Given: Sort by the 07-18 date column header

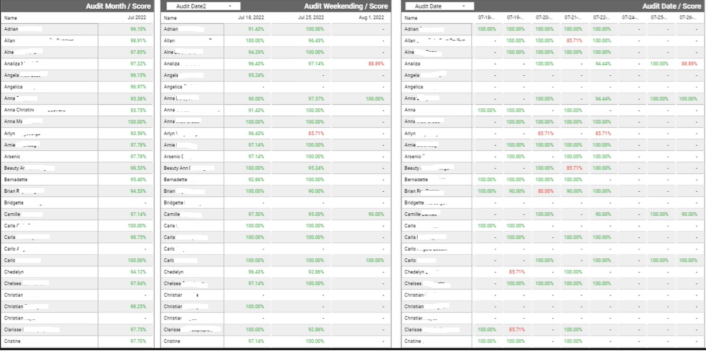Looking at the screenshot, I should click(487, 18).
